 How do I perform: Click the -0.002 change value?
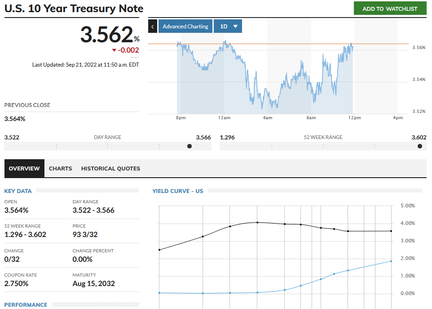[x=129, y=50]
